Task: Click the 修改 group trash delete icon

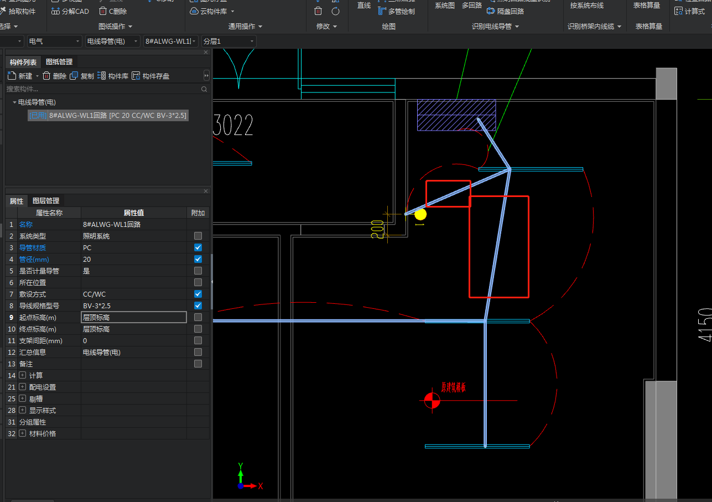Action: pos(318,11)
